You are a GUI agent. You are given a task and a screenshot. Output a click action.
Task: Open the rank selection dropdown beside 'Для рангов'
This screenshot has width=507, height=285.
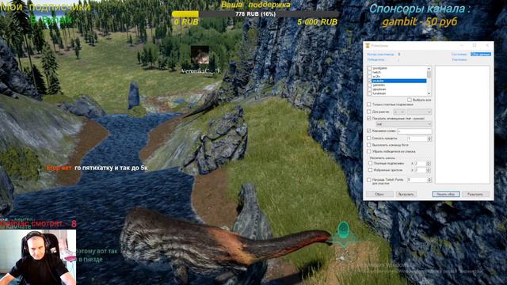[x=419, y=112]
